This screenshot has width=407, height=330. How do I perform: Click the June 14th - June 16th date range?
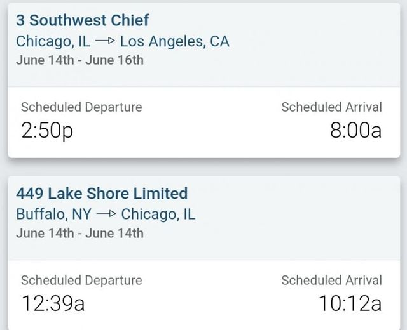point(79,60)
